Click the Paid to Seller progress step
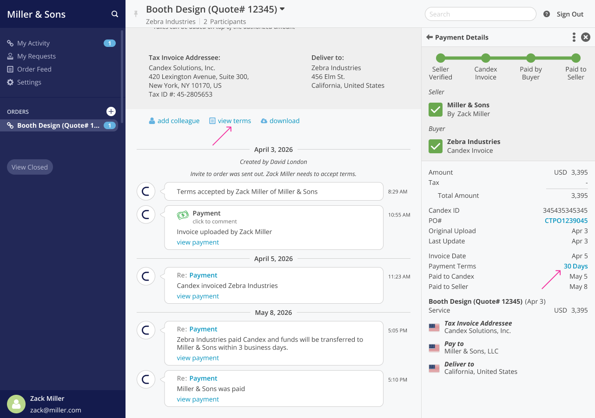The height and width of the screenshot is (418, 595). pyautogui.click(x=576, y=58)
